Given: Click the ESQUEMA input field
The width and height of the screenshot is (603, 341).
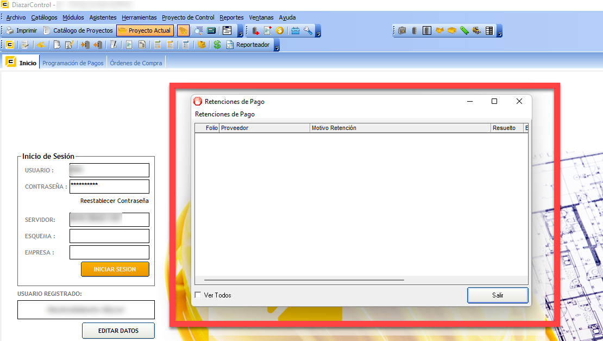Looking at the screenshot, I should pos(109,236).
